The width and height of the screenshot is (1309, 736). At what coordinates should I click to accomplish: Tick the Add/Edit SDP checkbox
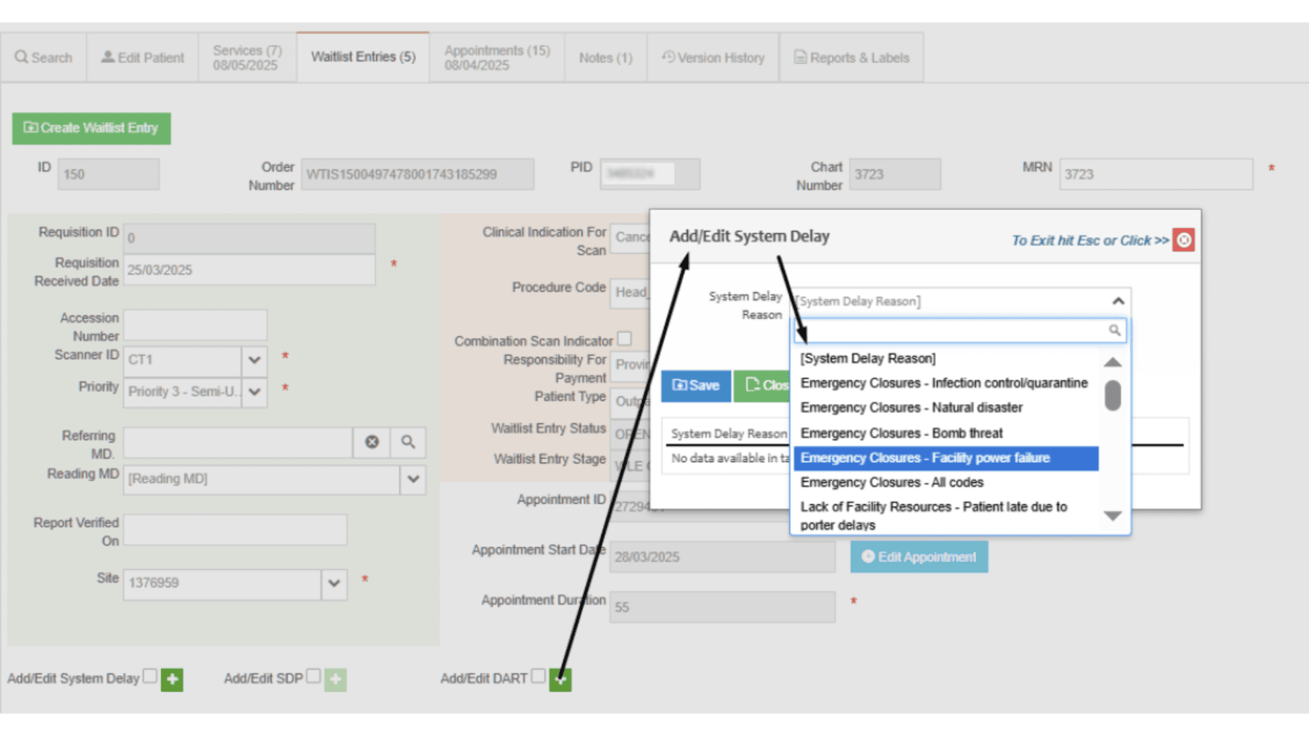coord(313,676)
